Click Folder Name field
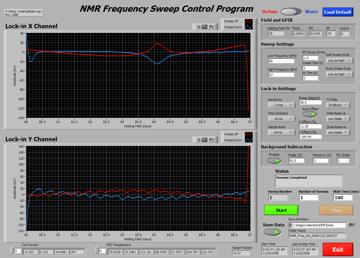Screen dimensions: 360x258 tap(317, 236)
